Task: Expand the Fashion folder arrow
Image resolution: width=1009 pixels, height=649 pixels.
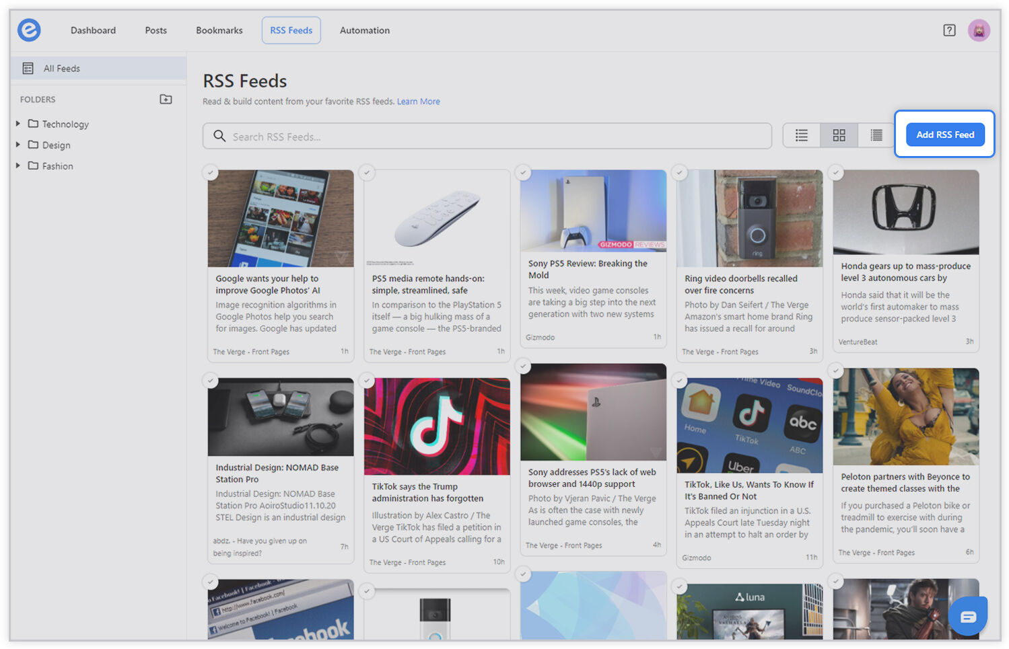Action: 18,165
